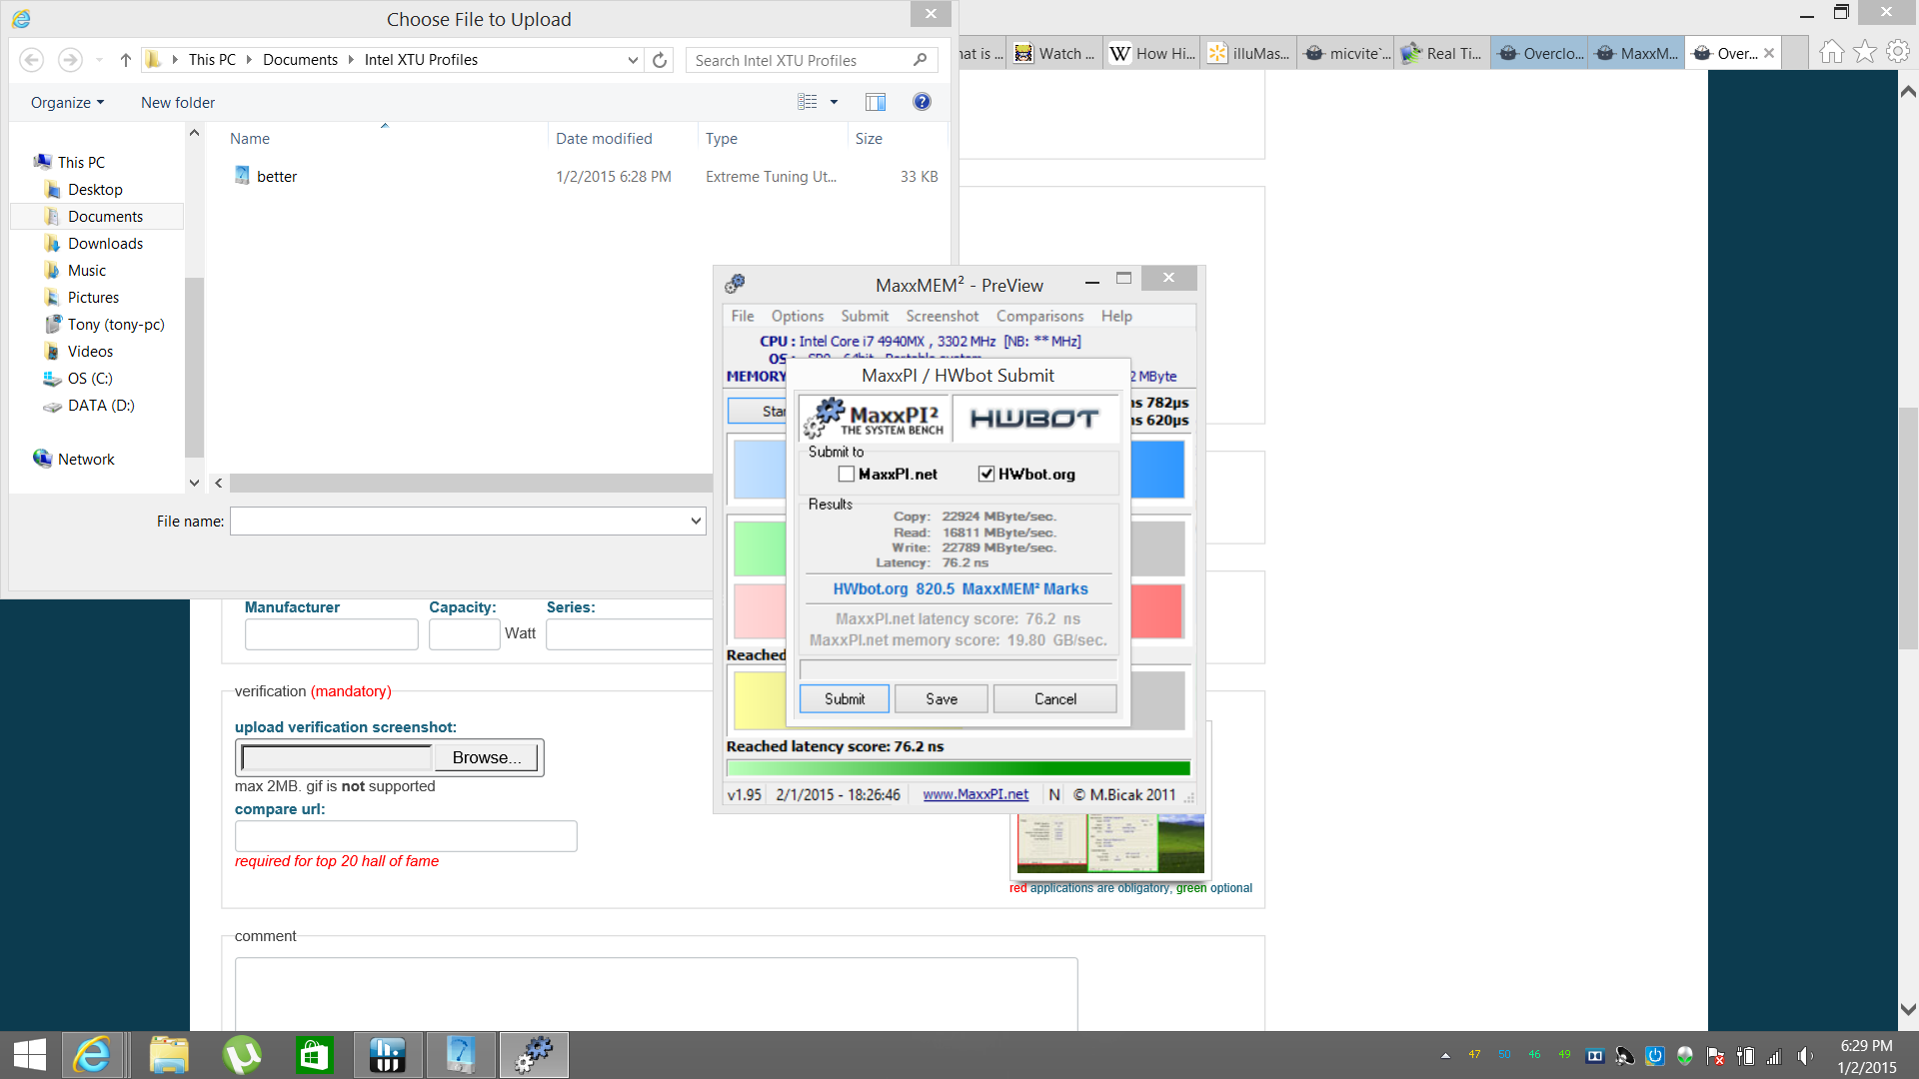The width and height of the screenshot is (1919, 1079).
Task: Open Internet Explorer tools gear
Action: tap(1898, 52)
